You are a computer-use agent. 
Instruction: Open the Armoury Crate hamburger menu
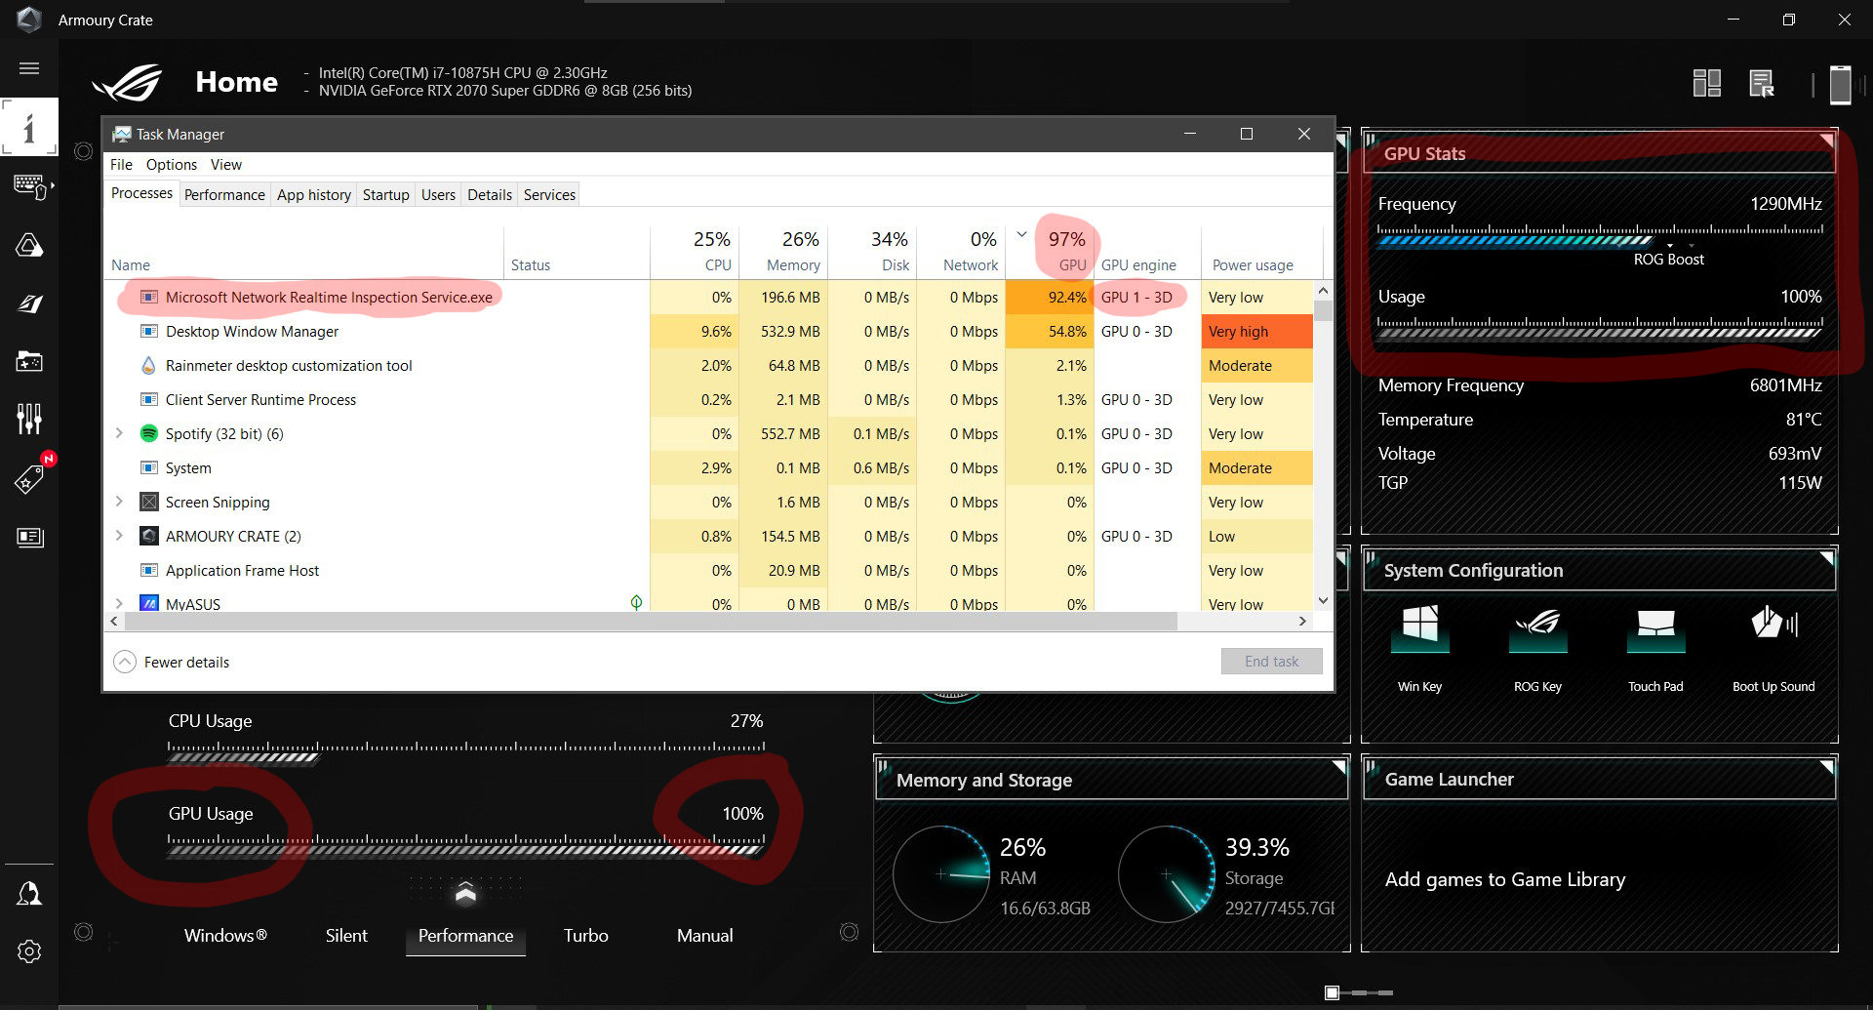29,68
